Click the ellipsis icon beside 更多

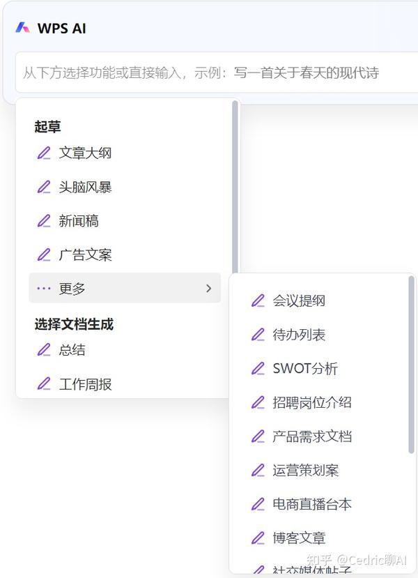pos(44,288)
